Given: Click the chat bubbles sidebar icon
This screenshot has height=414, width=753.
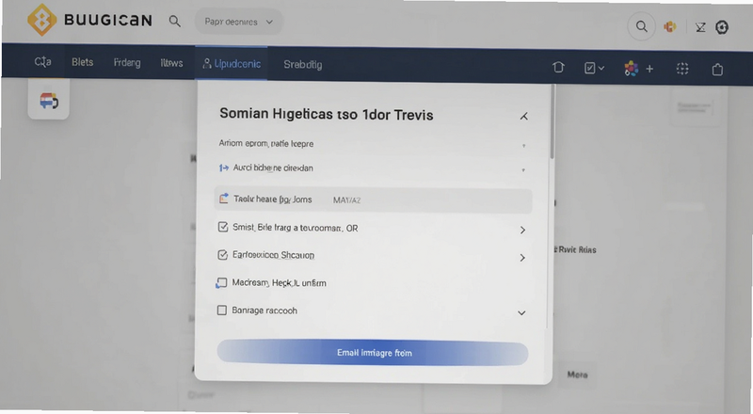Looking at the screenshot, I should point(49,101).
